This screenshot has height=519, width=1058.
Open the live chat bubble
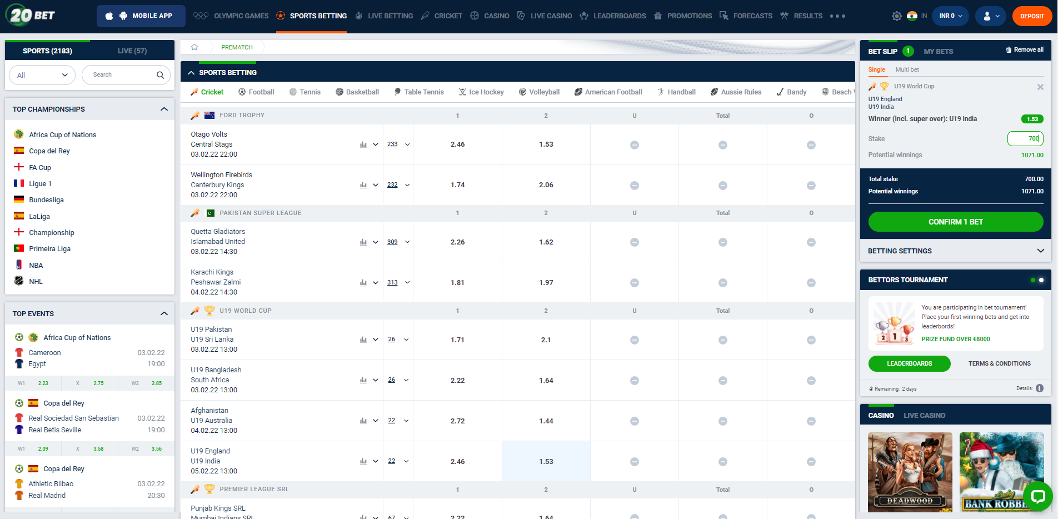coord(1039,496)
